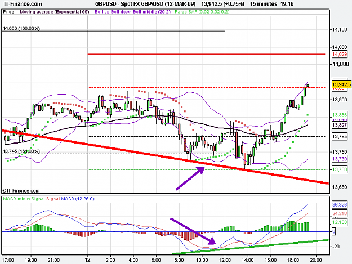352x264 pixels.
Task: Select the MACD minus Signal legend label
Action: (x=24, y=199)
